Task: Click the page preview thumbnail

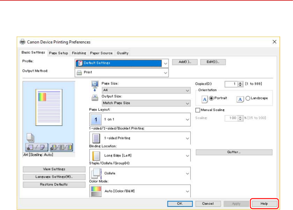Action: [x=49, y=107]
